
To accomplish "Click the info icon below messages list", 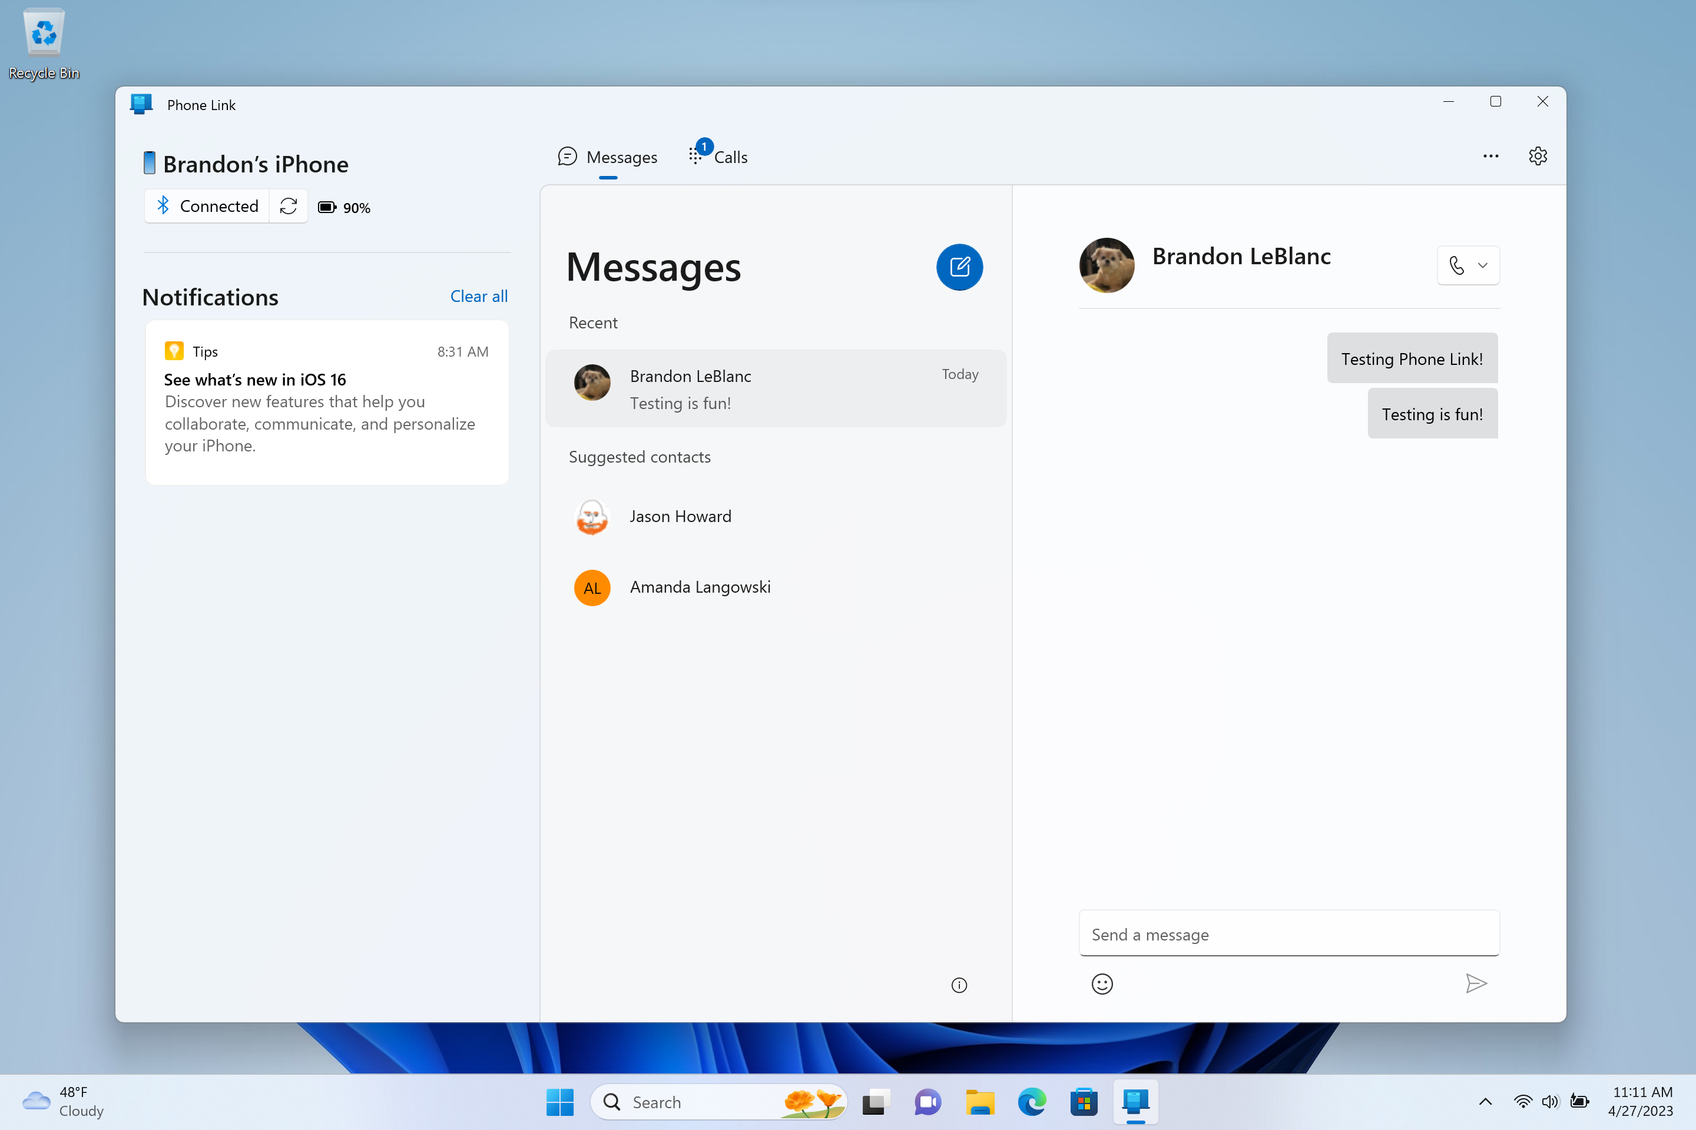I will (x=959, y=985).
